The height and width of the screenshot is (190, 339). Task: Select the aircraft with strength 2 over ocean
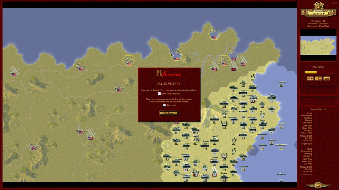(x=281, y=177)
